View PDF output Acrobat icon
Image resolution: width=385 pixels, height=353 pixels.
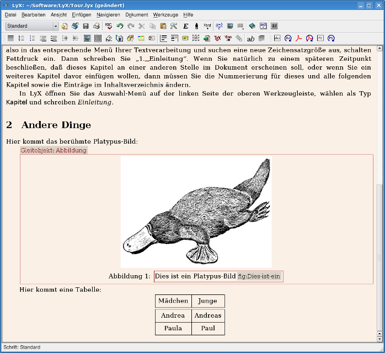(299, 38)
